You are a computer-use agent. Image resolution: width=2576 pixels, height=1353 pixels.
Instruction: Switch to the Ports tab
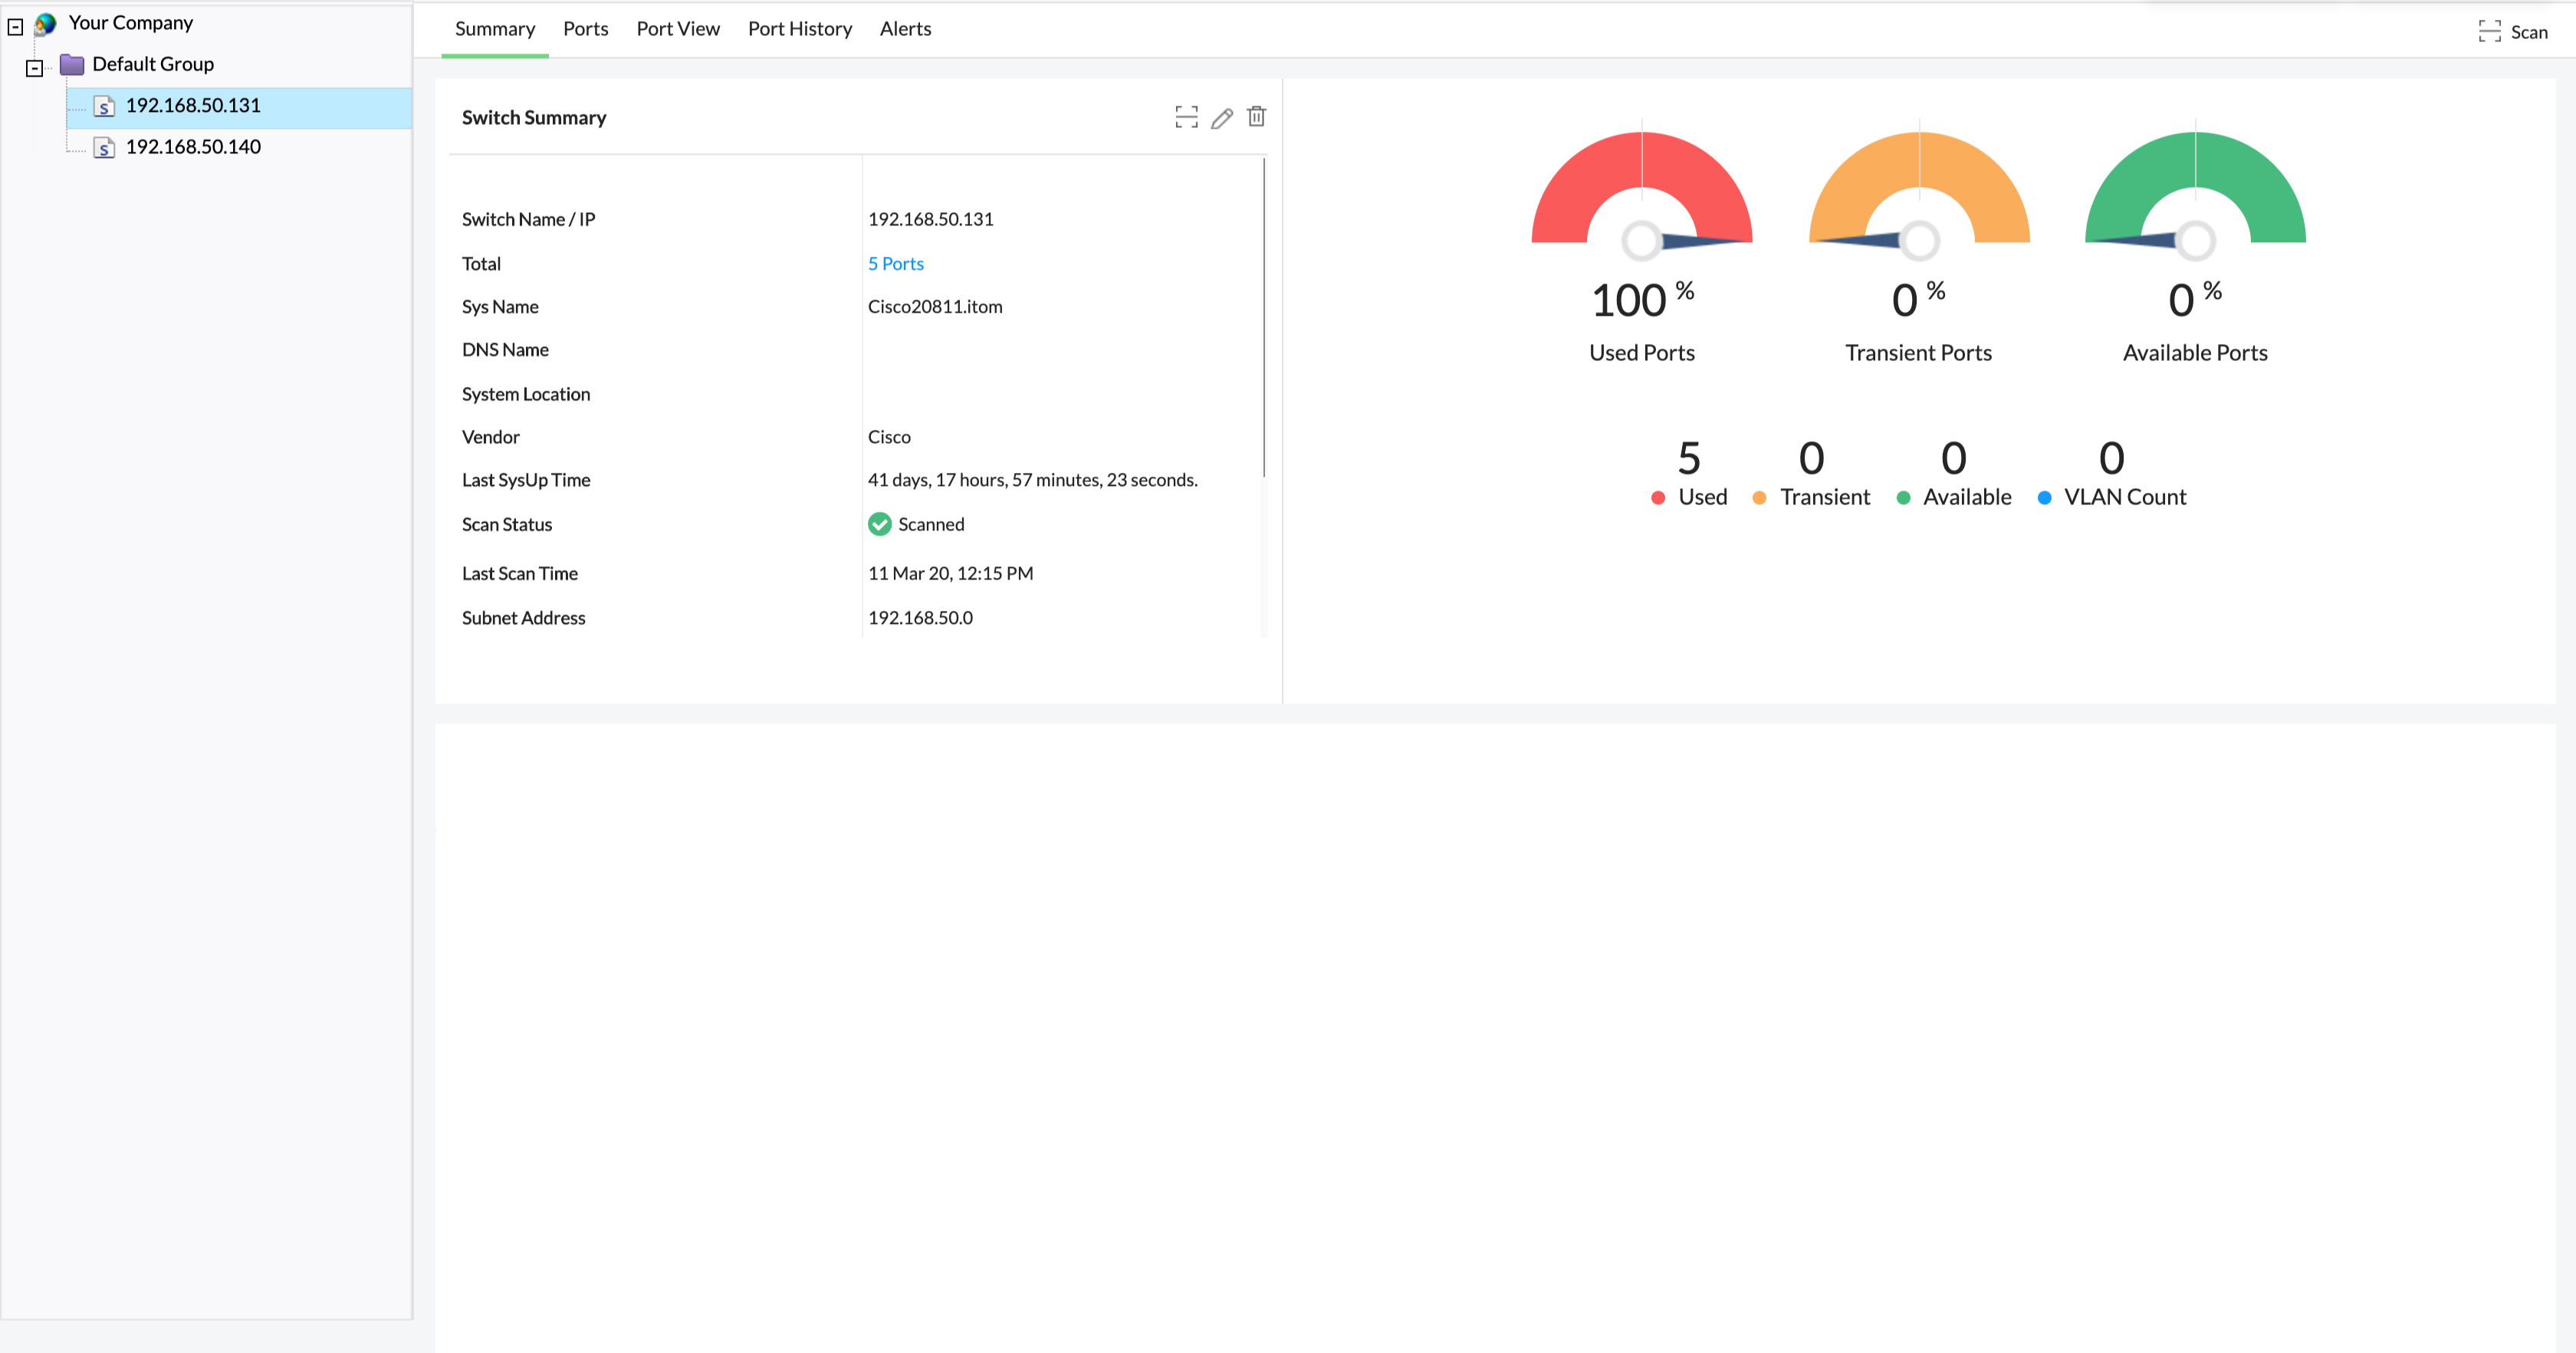coord(585,29)
